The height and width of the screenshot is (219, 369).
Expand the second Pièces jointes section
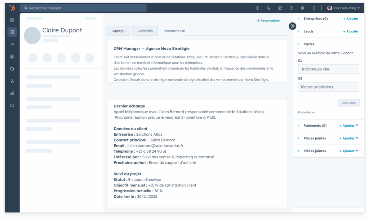point(298,151)
